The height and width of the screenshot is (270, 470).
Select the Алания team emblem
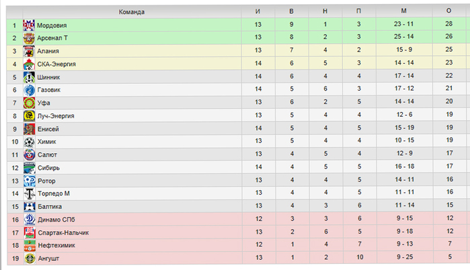29,51
